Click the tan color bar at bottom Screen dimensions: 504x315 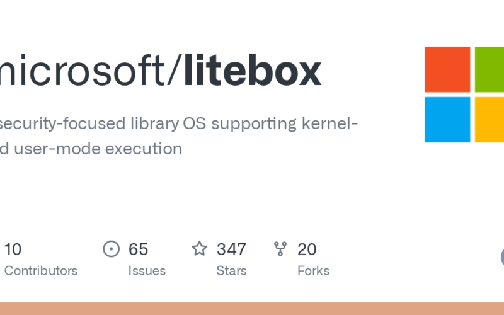pos(252,309)
